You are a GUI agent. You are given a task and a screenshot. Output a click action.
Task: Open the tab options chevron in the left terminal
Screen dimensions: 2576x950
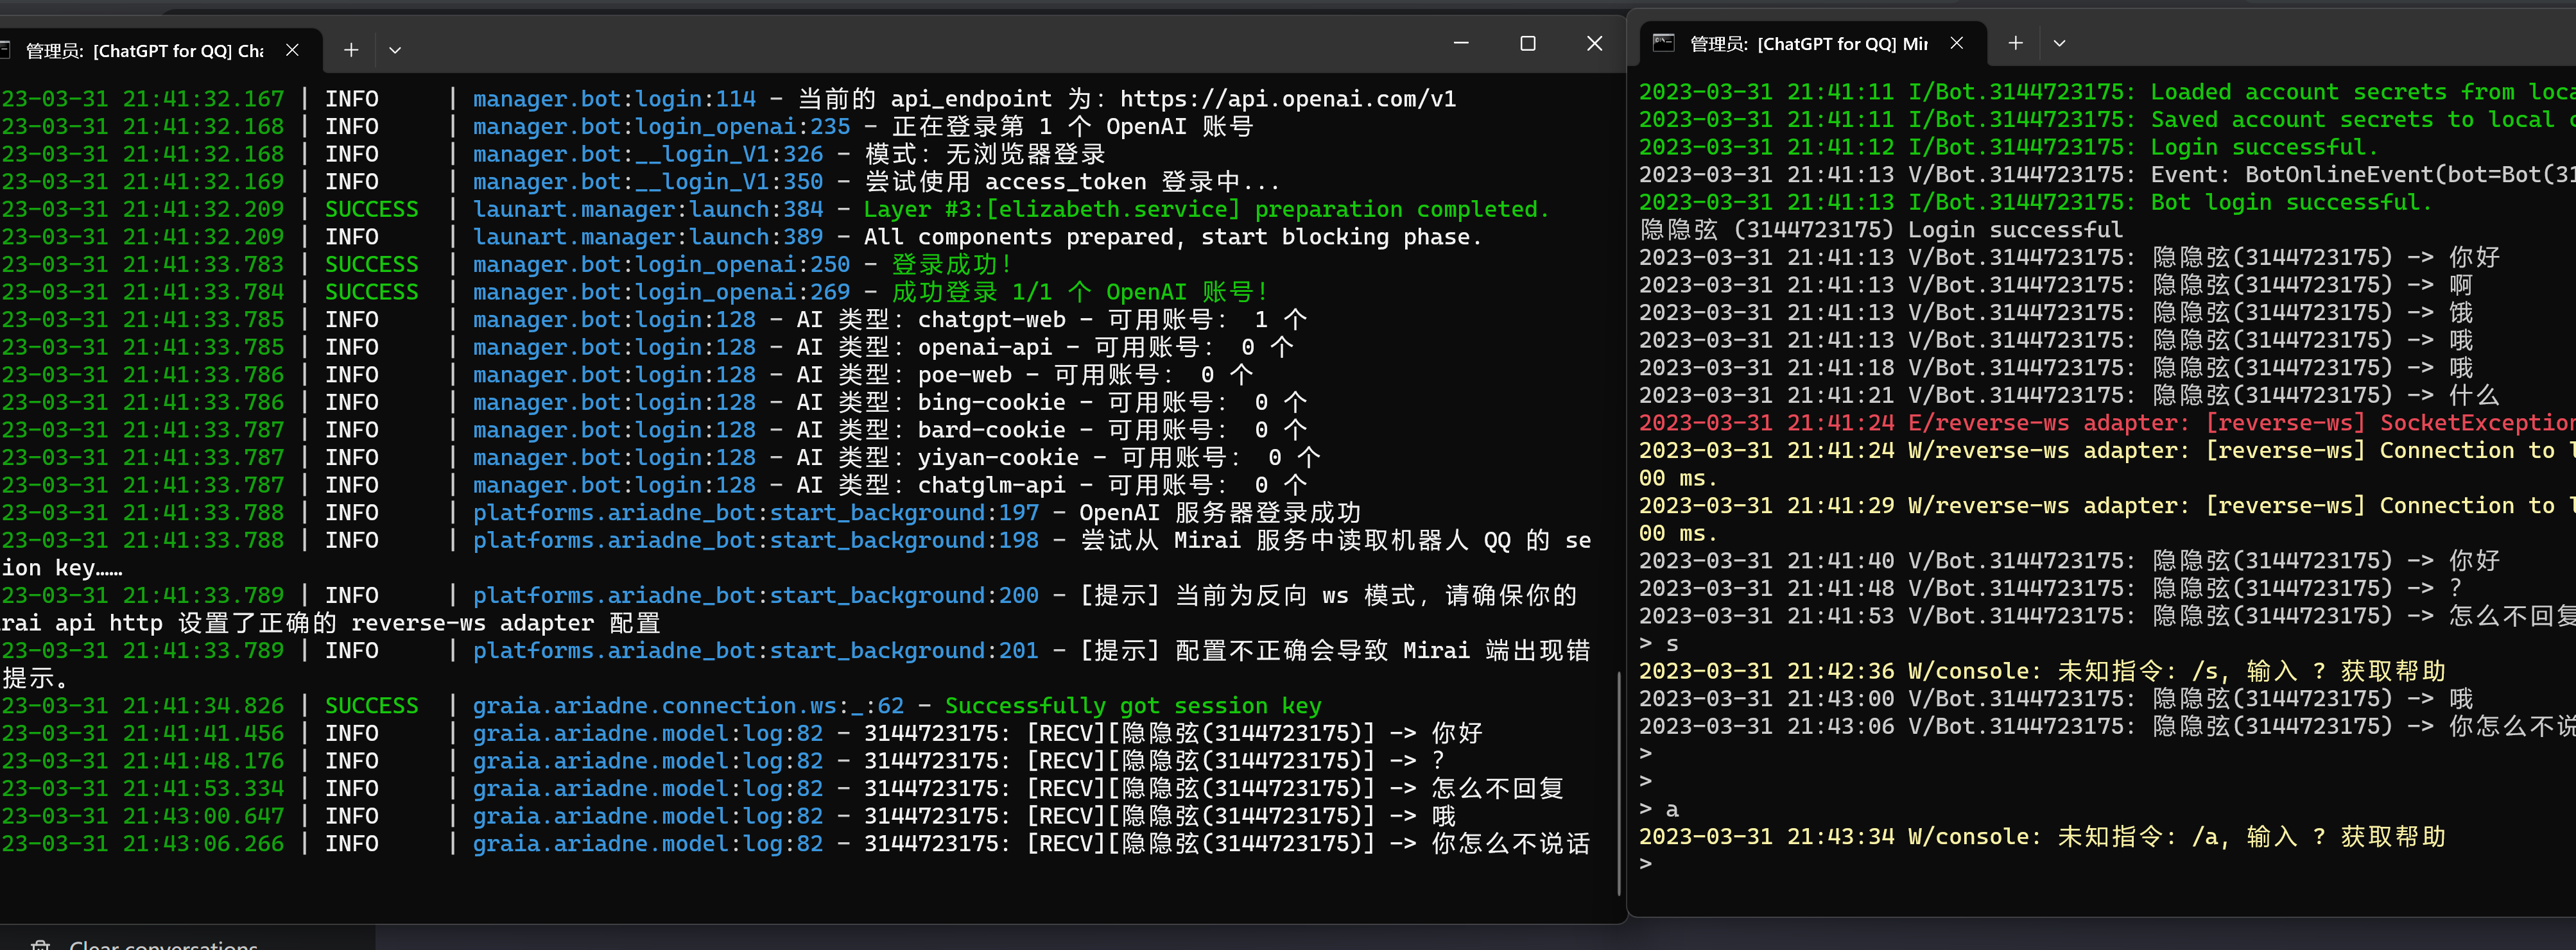[395, 49]
